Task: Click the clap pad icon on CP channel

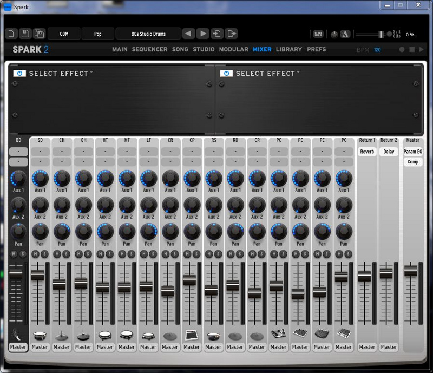Action: pyautogui.click(x=192, y=335)
